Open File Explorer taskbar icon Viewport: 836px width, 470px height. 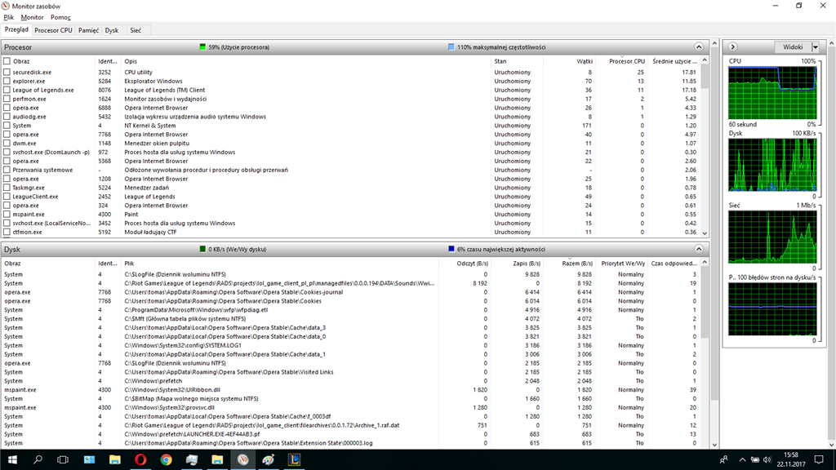pos(217,459)
